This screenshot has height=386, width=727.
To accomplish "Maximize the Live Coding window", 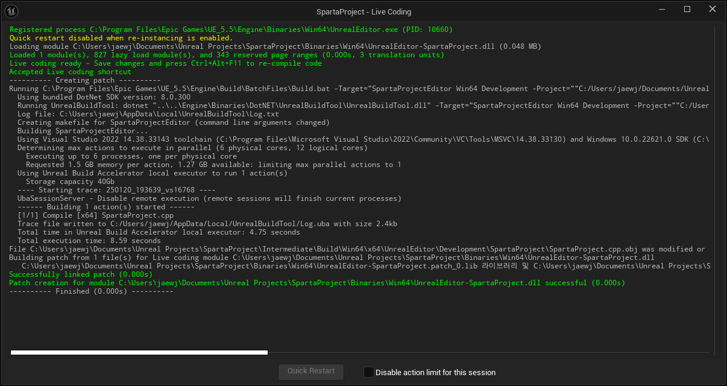I will click(687, 10).
